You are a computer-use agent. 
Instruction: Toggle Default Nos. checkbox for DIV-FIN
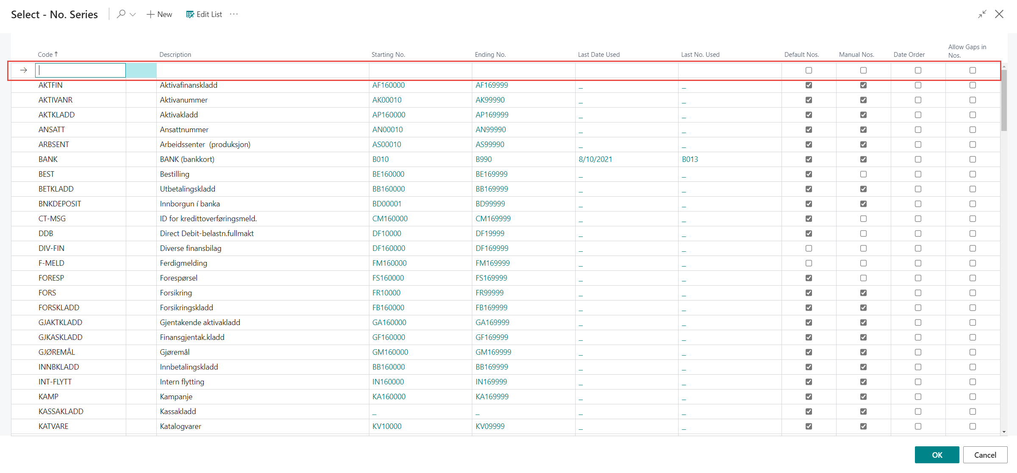point(809,248)
